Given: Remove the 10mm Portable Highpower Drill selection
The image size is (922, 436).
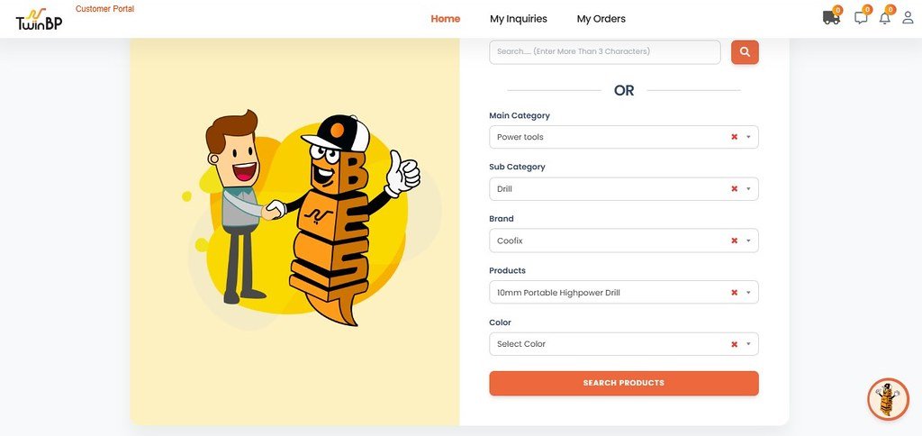Looking at the screenshot, I should (734, 293).
